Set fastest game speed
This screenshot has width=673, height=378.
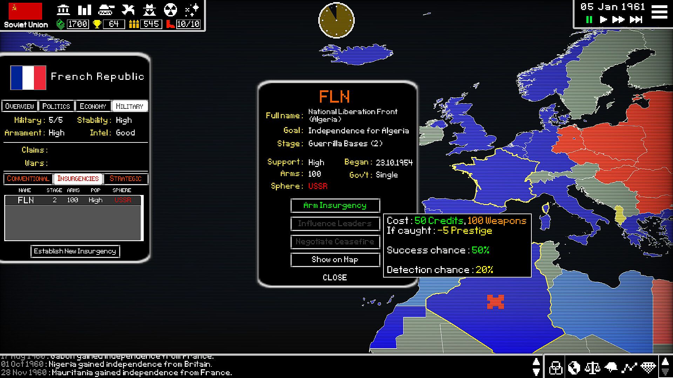[x=636, y=20]
